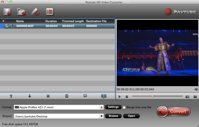This screenshot has width=199, height=127.
Task: Open snapshot folder icon under preview
Action: click(195, 97)
